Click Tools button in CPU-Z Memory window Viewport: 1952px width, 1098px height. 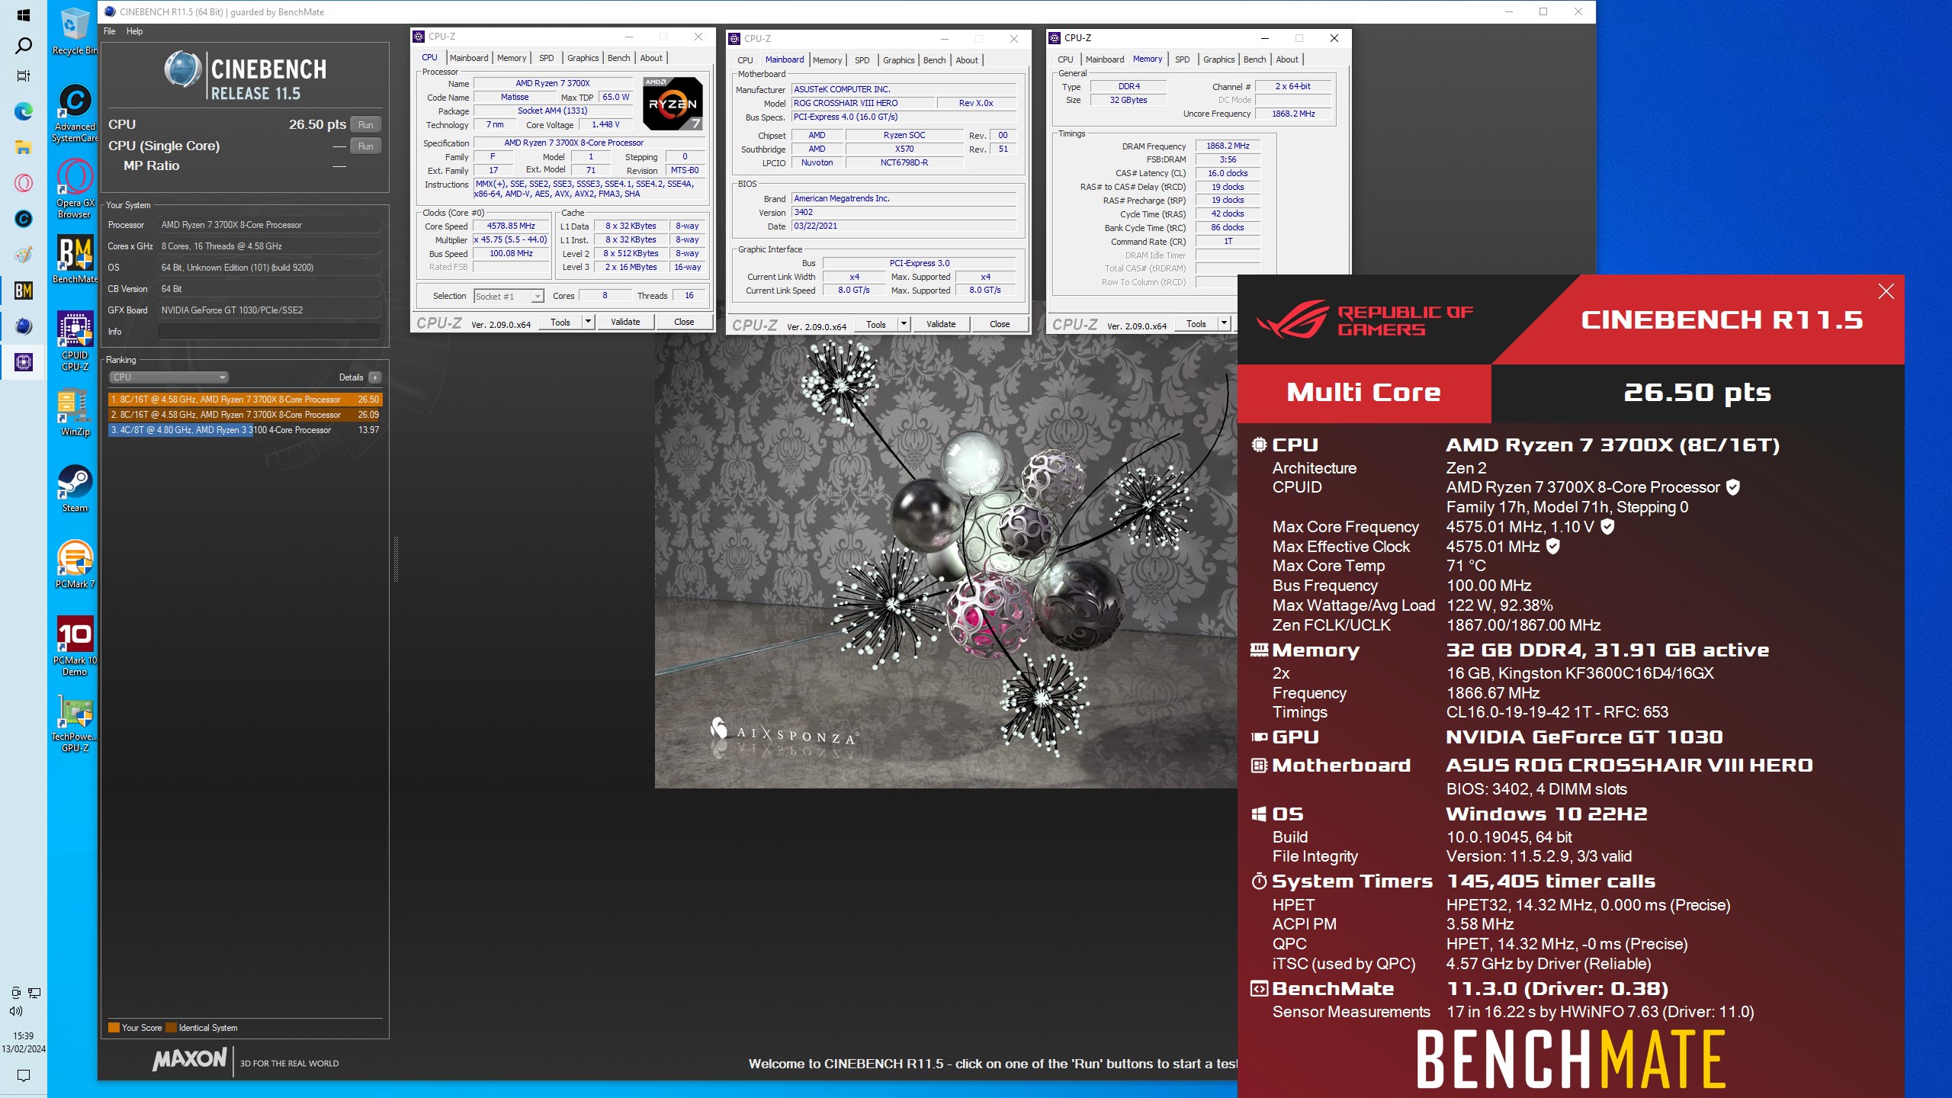coord(1196,323)
